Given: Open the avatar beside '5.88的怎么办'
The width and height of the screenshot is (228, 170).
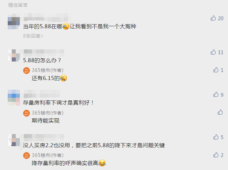Looking at the screenshot, I should (14, 55).
